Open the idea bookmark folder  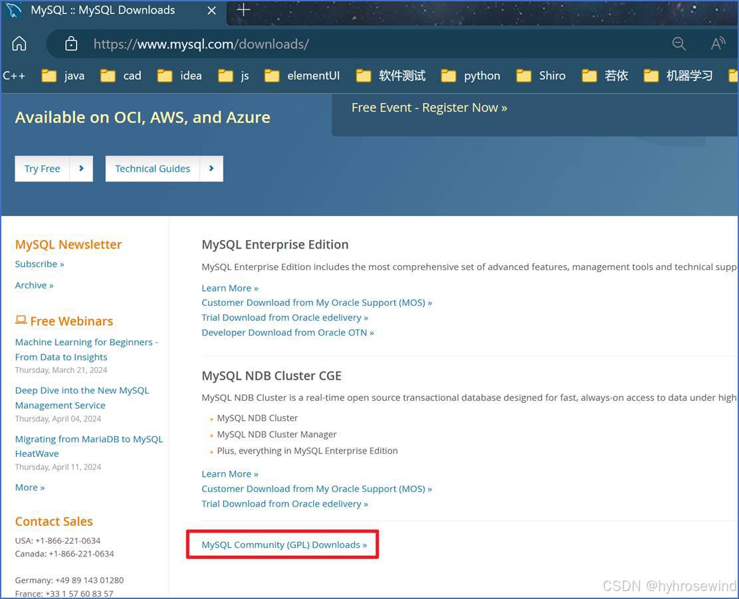point(179,76)
